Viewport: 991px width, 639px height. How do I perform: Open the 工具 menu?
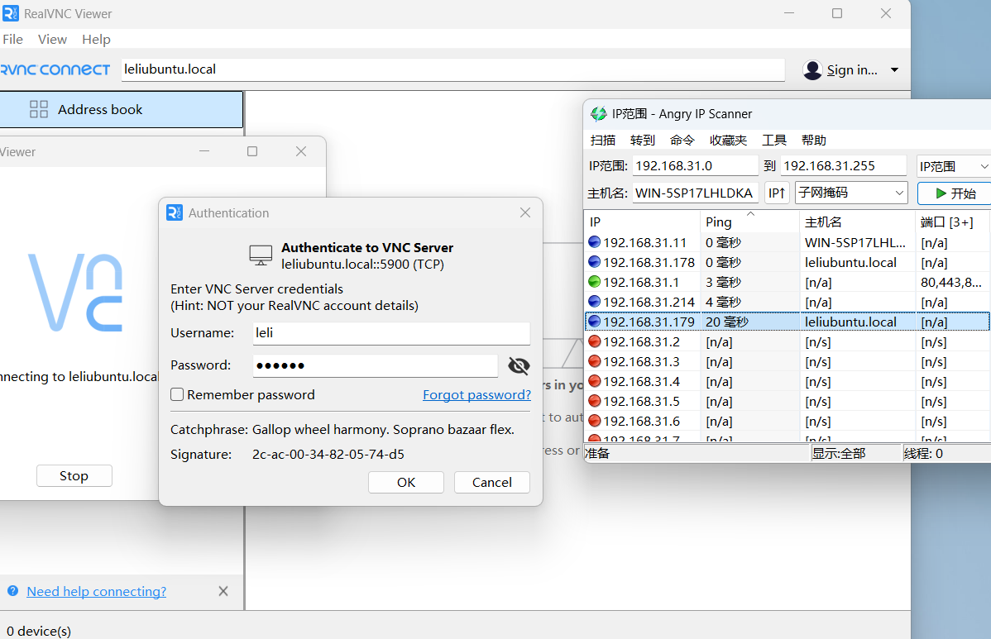774,141
